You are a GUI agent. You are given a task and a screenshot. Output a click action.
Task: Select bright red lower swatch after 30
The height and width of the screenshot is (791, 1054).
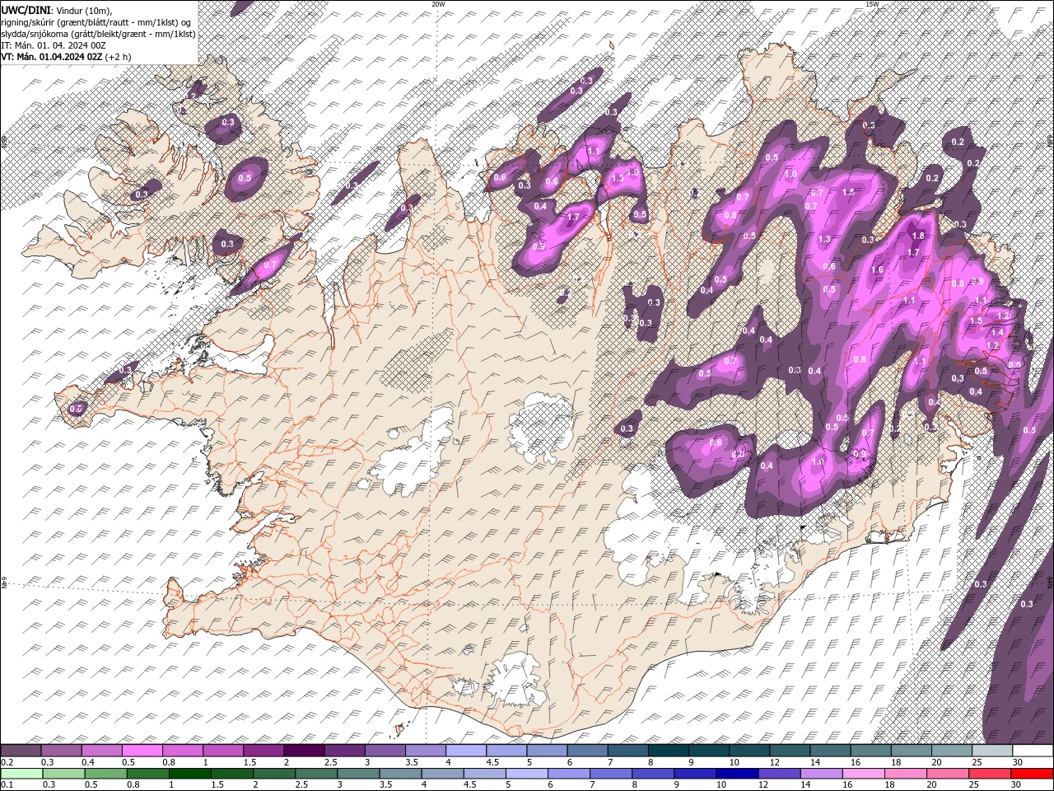tap(1032, 774)
